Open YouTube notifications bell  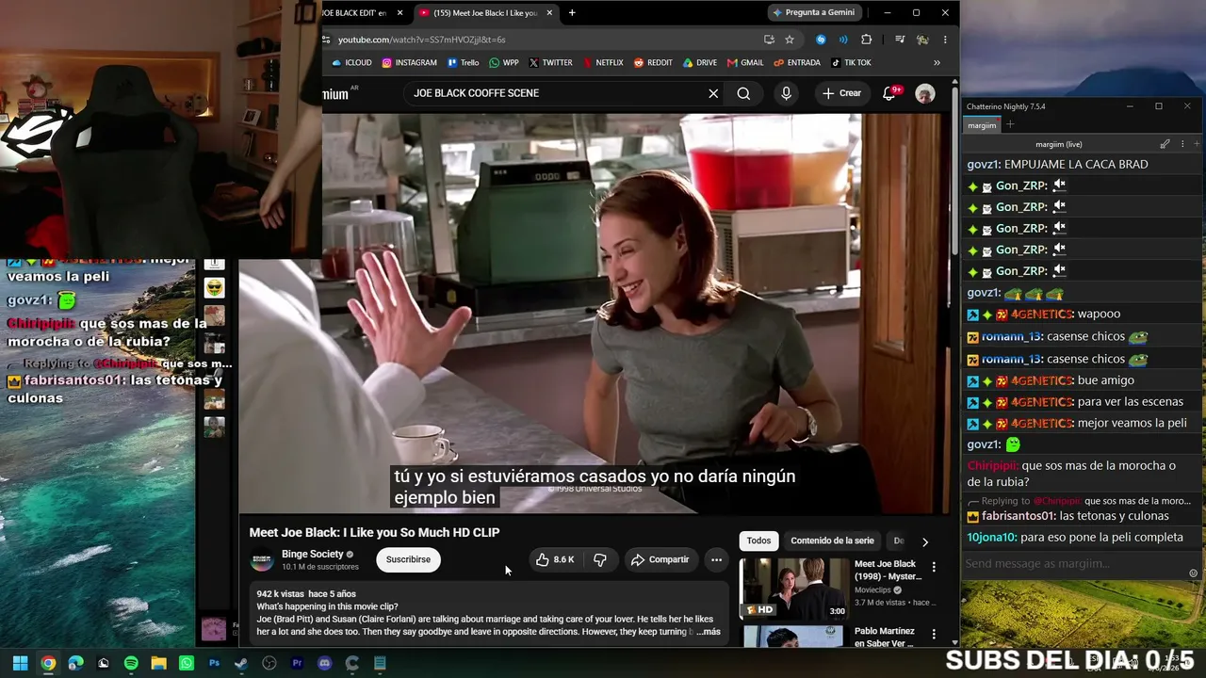click(x=889, y=93)
